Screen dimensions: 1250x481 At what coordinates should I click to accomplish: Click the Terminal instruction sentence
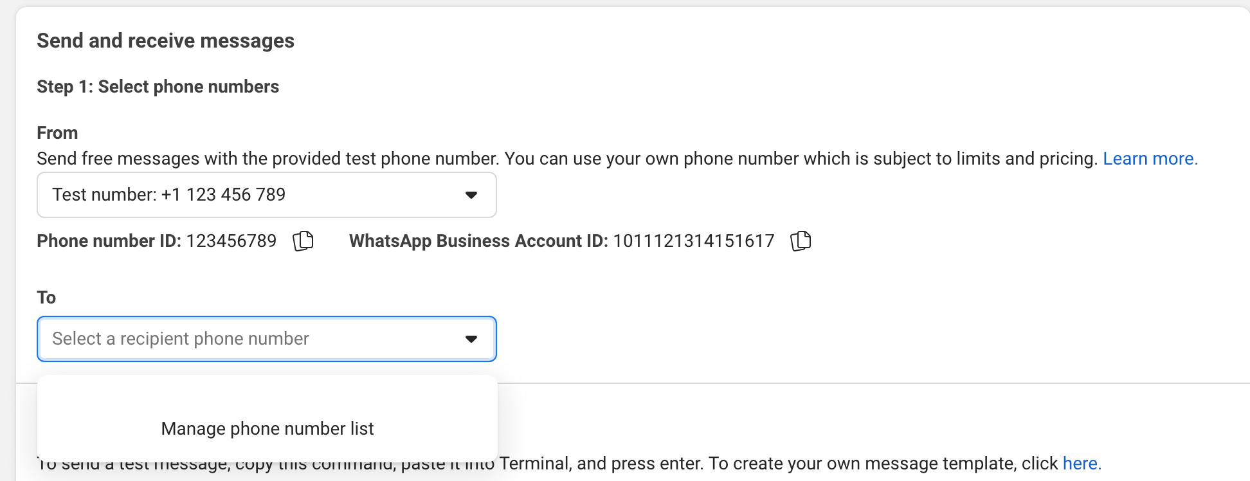pyautogui.click(x=772, y=464)
